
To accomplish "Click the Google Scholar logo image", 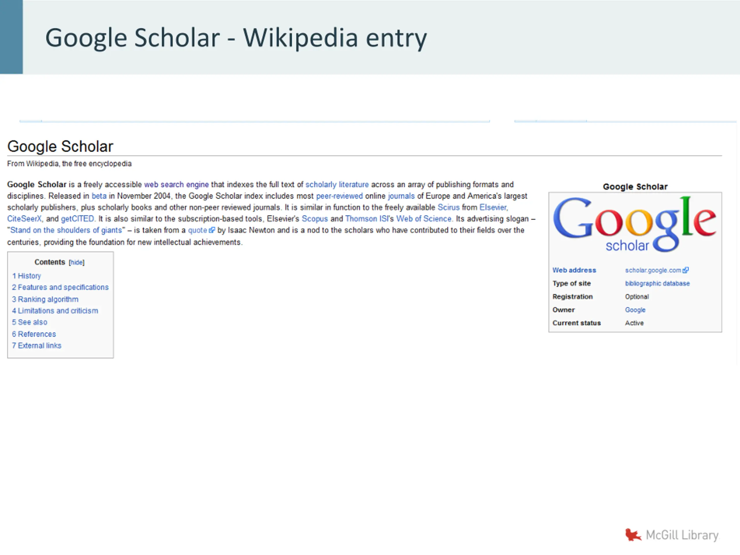I will [634, 224].
